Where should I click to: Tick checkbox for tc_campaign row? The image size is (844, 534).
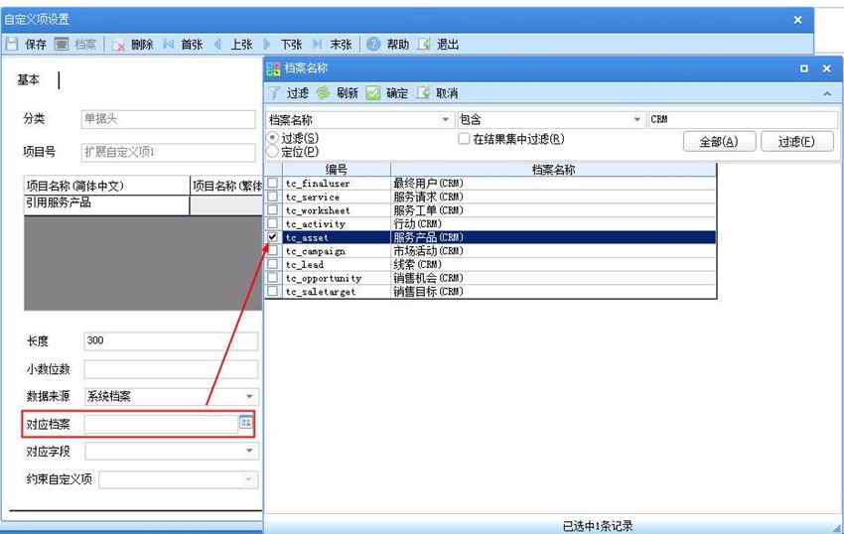273,251
